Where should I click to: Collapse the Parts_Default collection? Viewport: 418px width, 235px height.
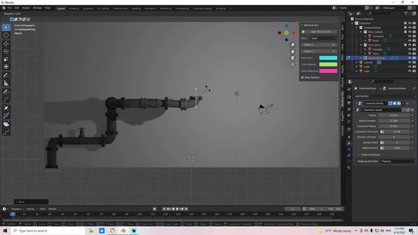tap(361, 32)
